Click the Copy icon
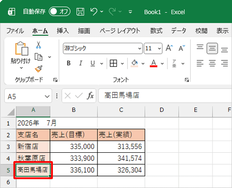232x188 pixels. 39,57
